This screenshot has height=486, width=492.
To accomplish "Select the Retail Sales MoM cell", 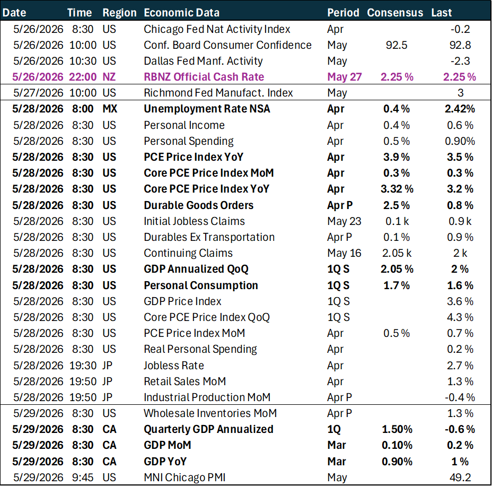I will 184,381.
